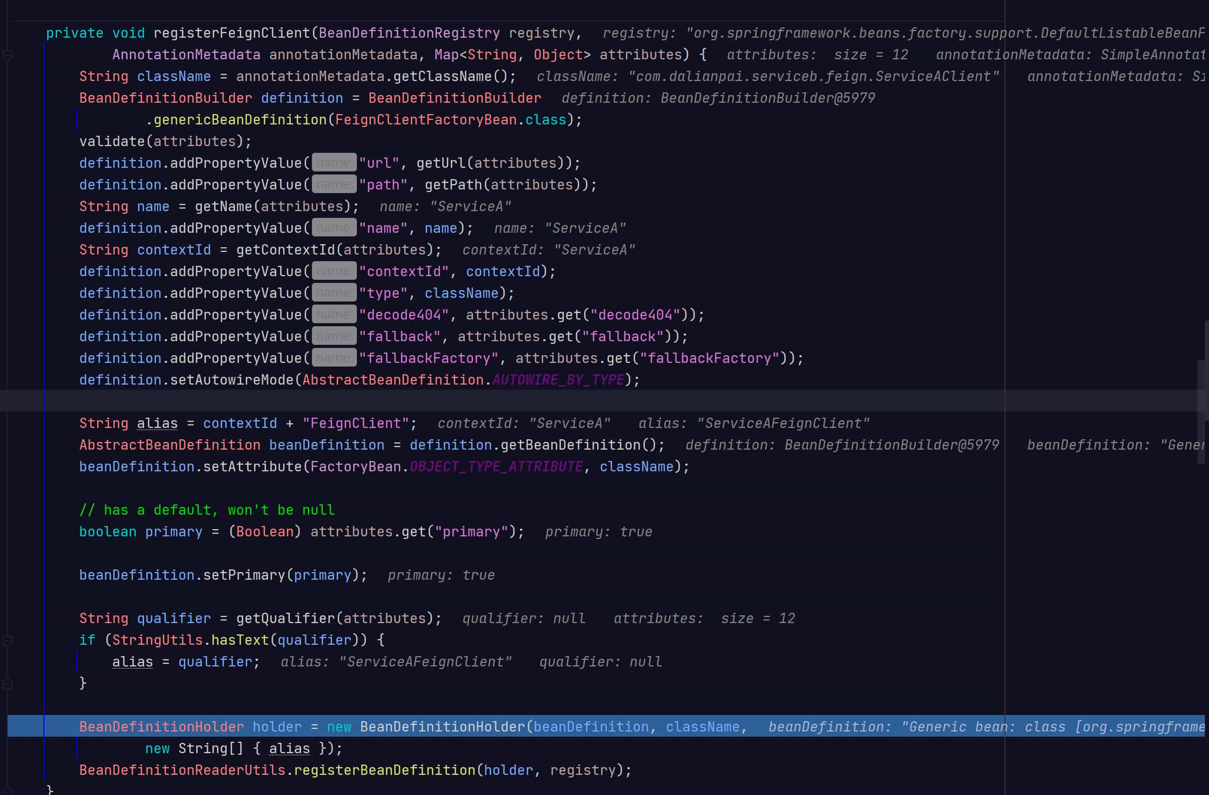1209x795 pixels.
Task: Click attributes.get("fallbackFactory") call
Action: pos(652,358)
